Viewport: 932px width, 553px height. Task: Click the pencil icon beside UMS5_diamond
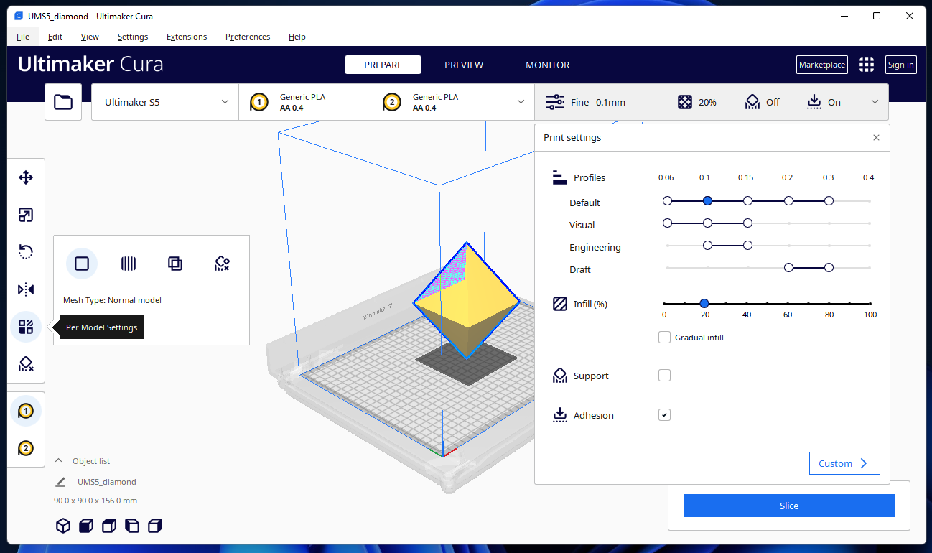click(61, 482)
